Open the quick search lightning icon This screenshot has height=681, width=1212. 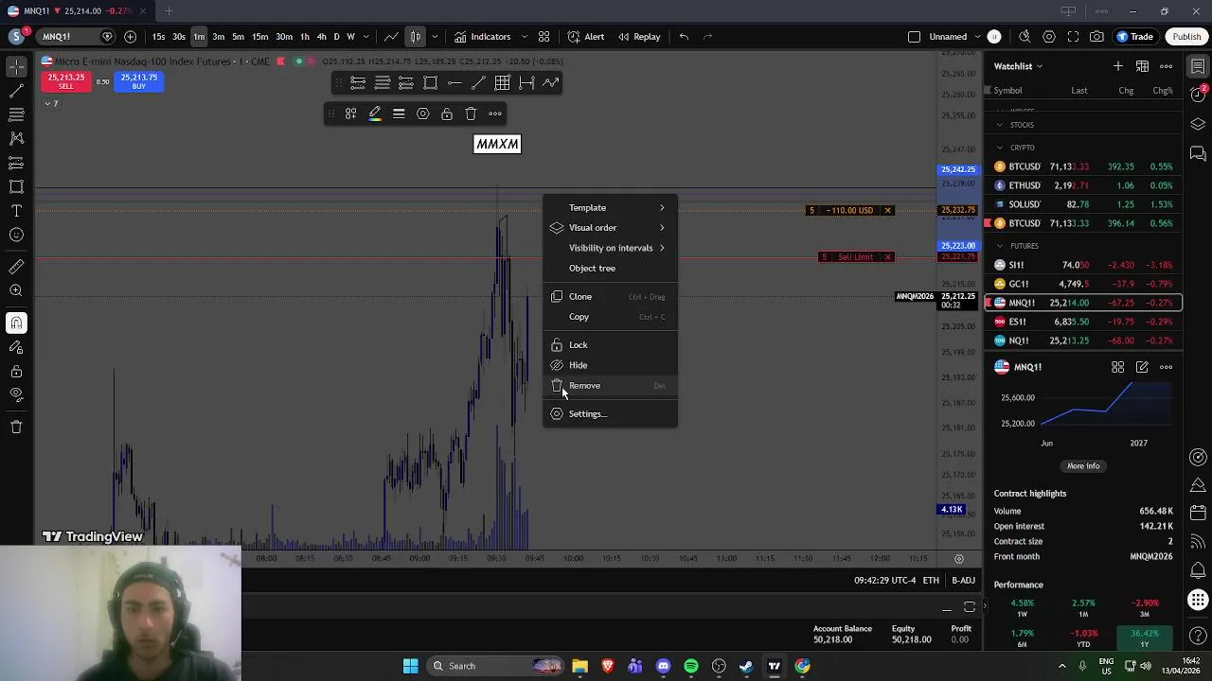[1025, 37]
